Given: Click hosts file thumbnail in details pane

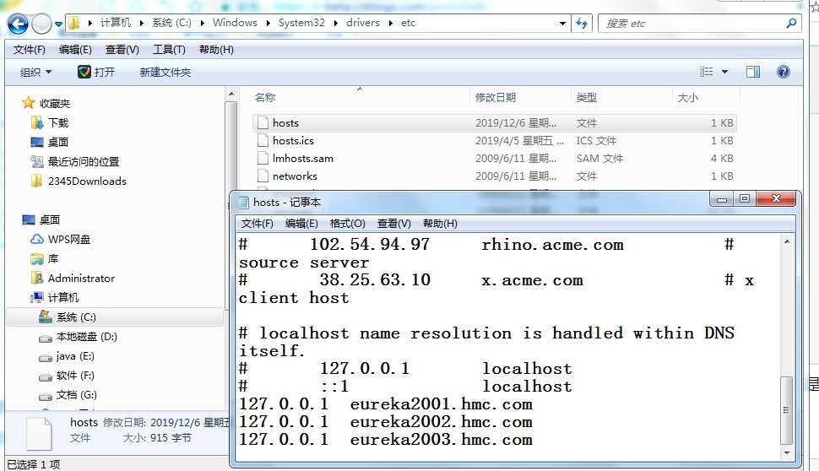Looking at the screenshot, I should 39,433.
